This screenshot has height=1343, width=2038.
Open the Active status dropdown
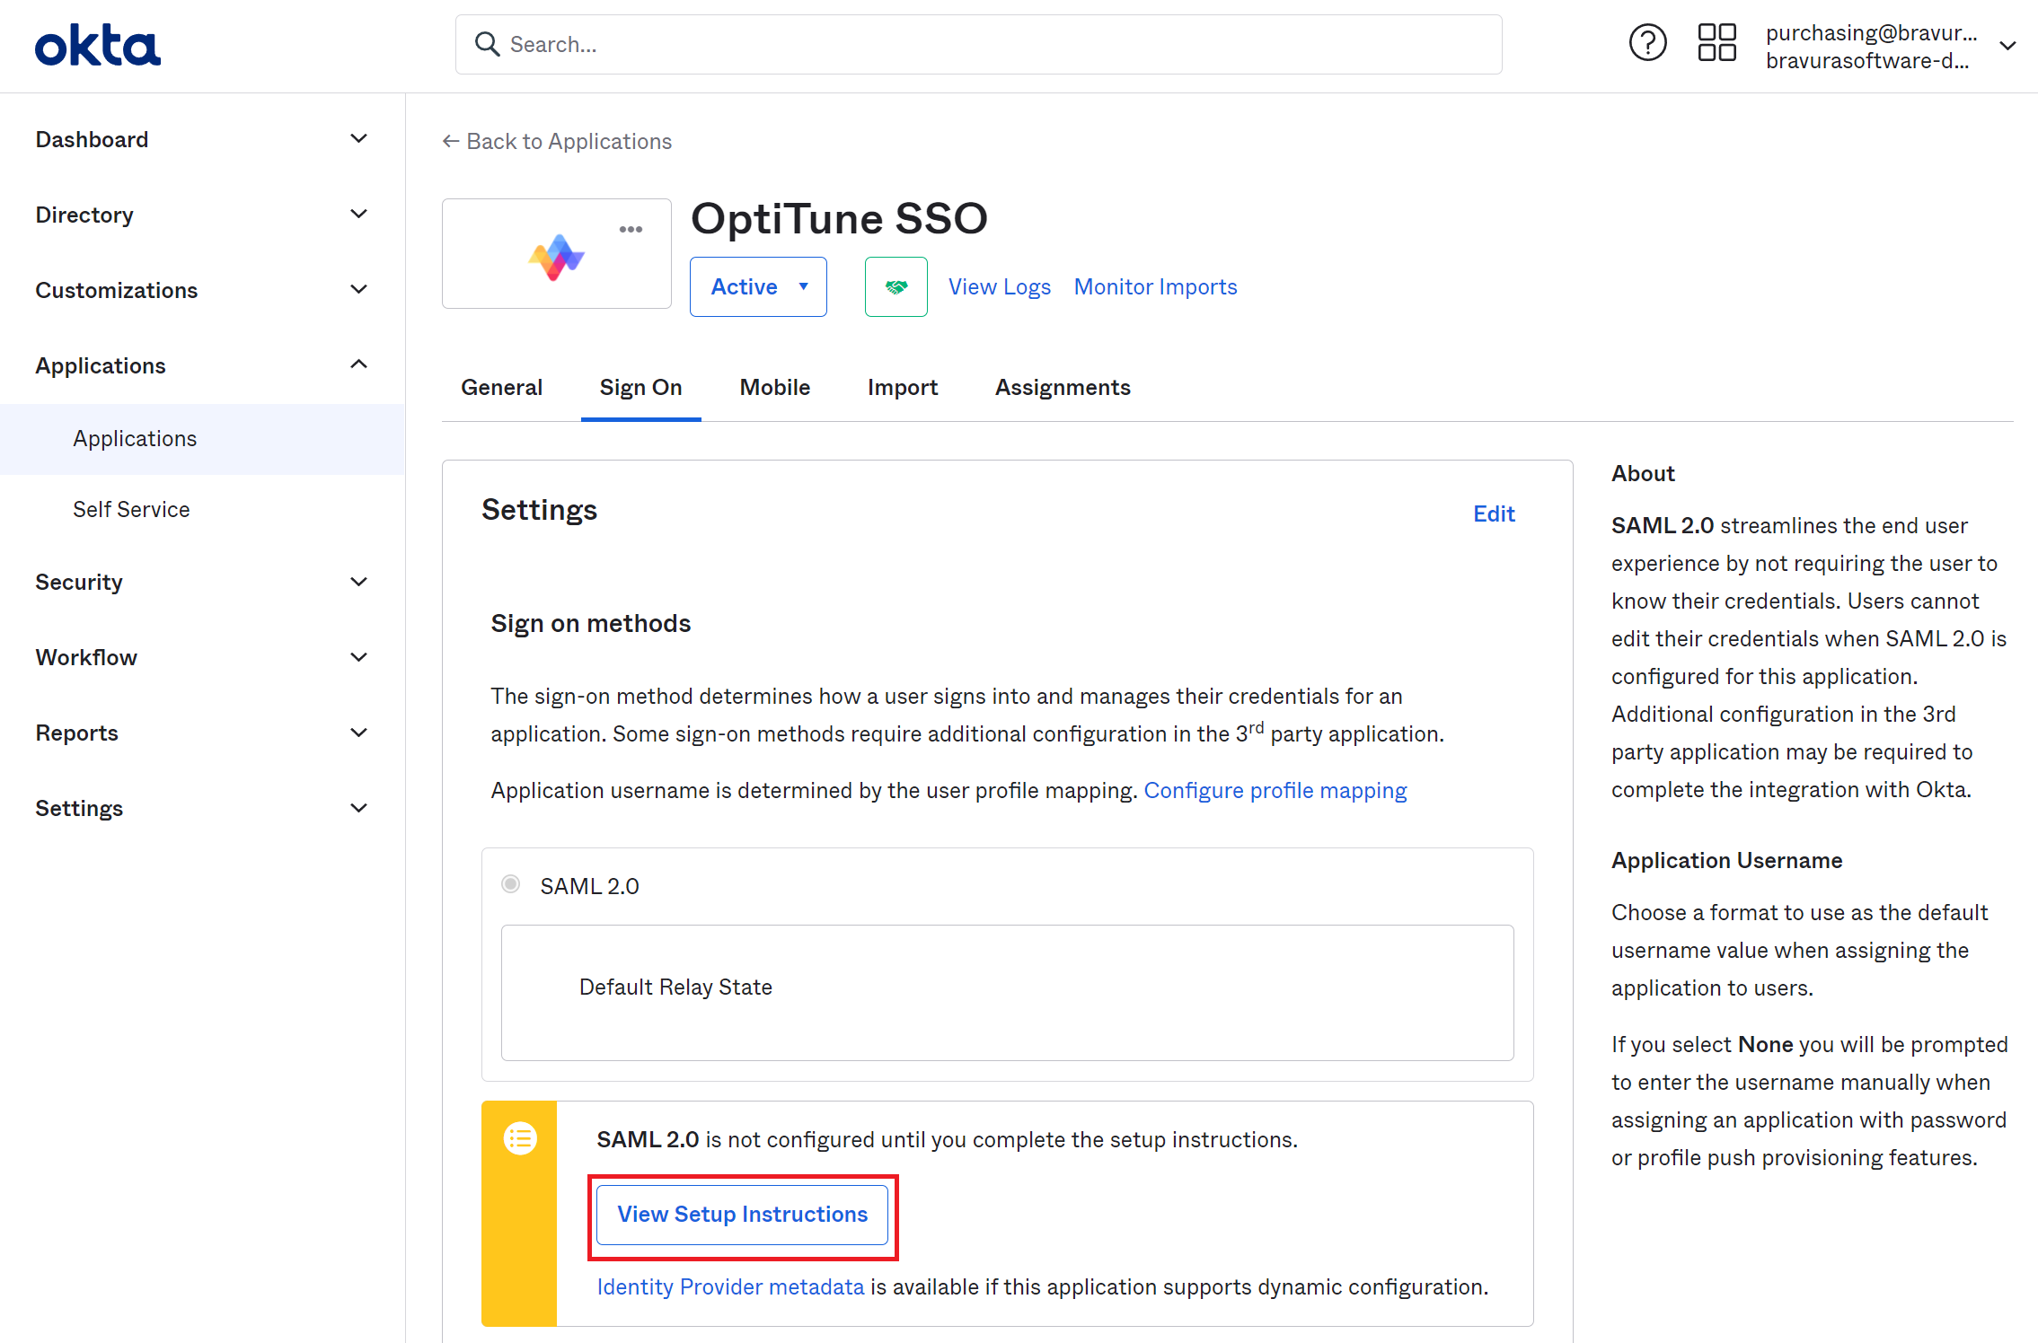click(x=758, y=286)
